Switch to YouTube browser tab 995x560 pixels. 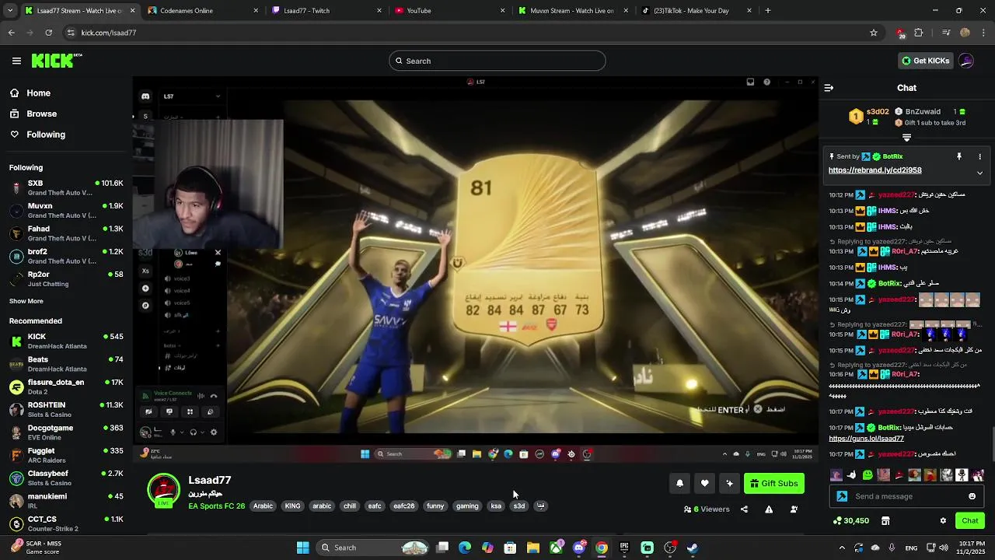pyautogui.click(x=449, y=11)
